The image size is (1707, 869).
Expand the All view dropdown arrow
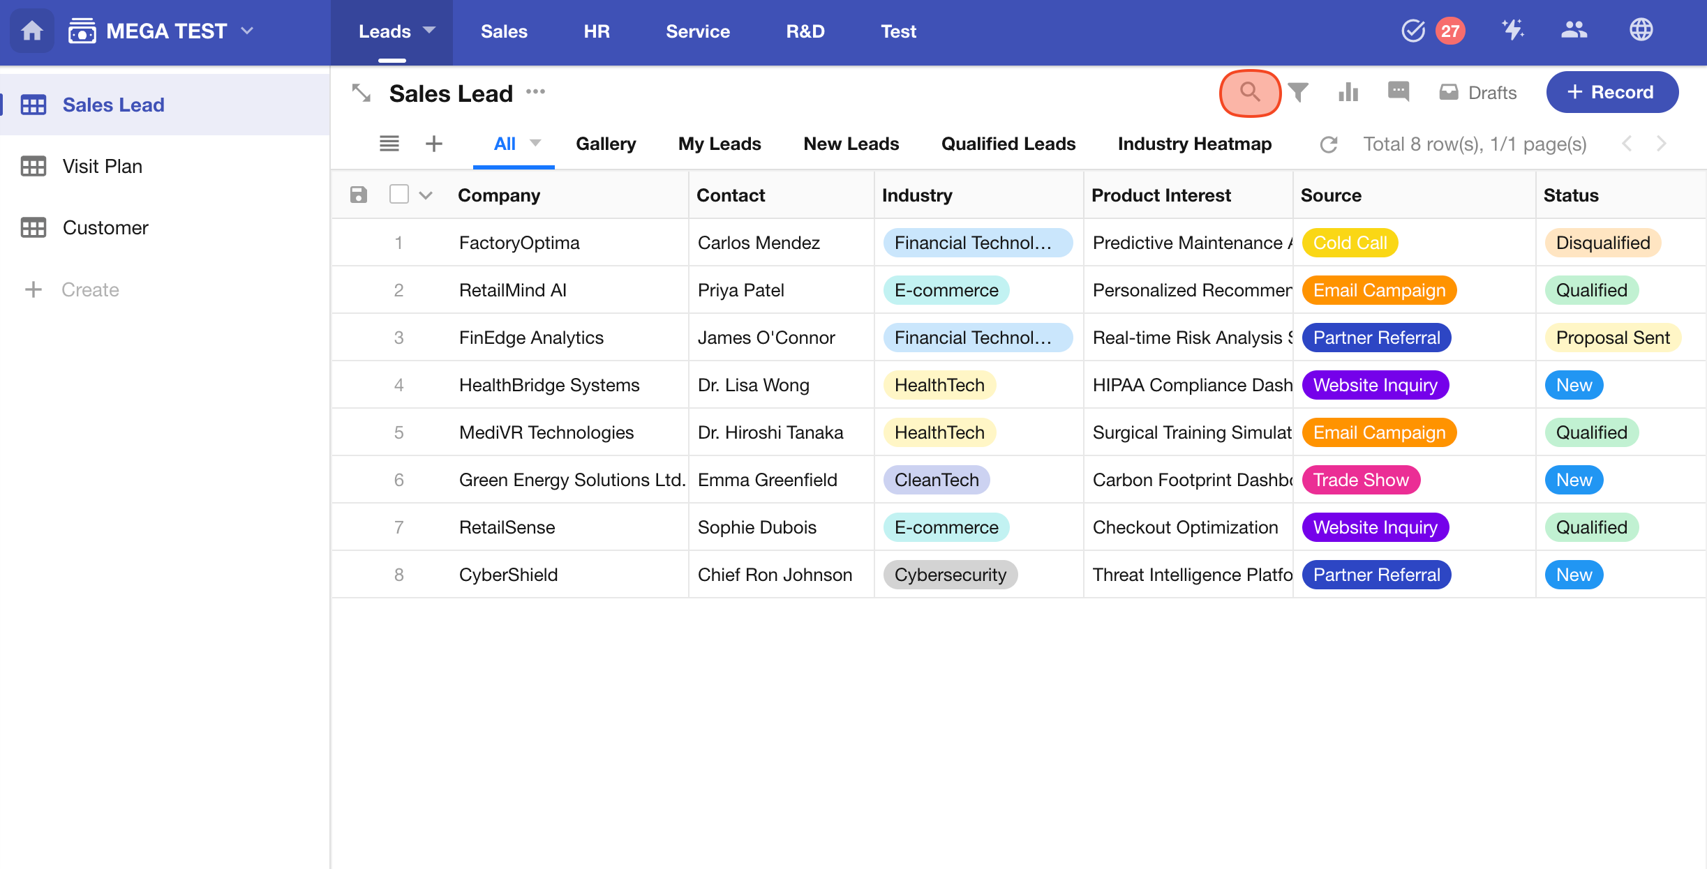coord(535,143)
